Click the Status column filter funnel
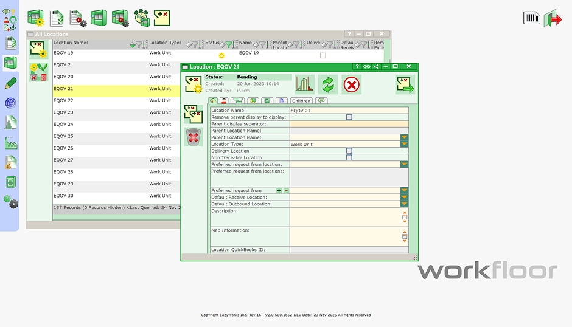 coord(229,45)
